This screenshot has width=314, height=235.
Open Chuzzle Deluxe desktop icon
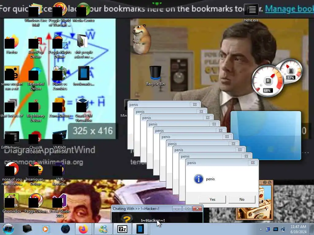[36, 142]
